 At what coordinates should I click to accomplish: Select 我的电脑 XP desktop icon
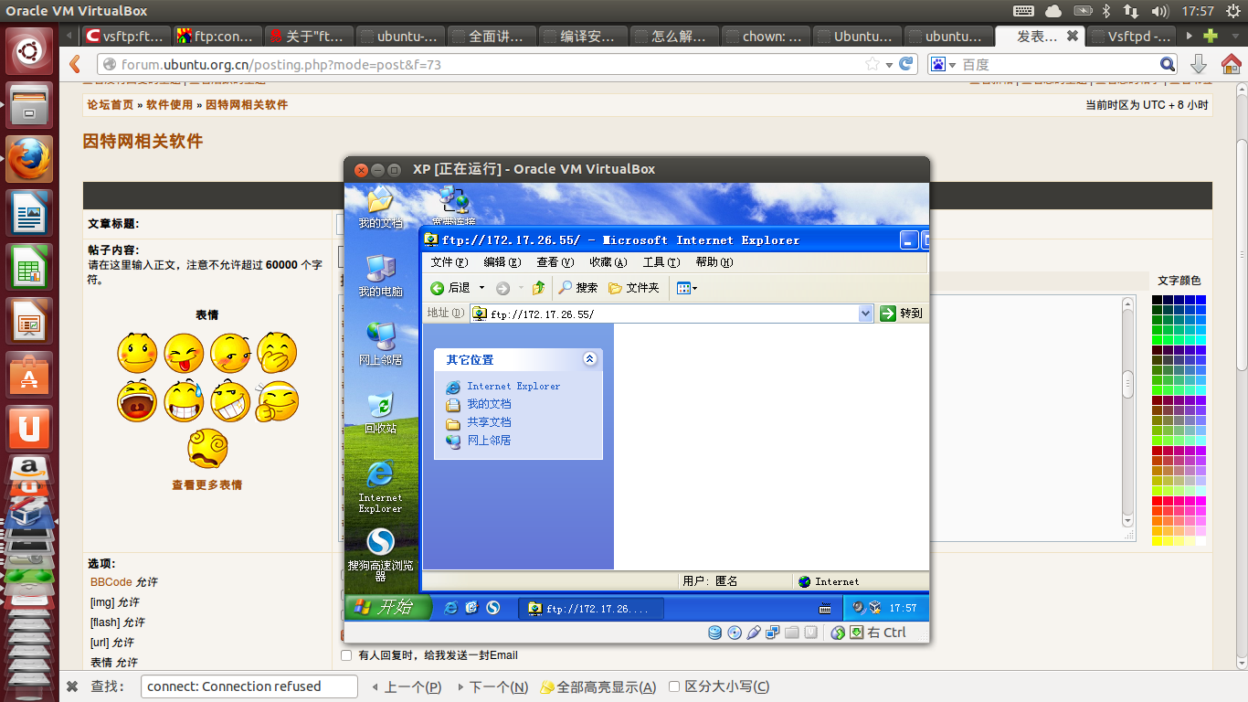click(380, 276)
